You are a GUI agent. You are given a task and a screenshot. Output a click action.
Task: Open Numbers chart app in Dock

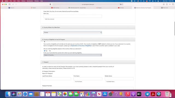coord(88,94)
